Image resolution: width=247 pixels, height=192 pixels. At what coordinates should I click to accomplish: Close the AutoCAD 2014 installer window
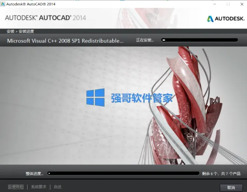(x=242, y=4)
